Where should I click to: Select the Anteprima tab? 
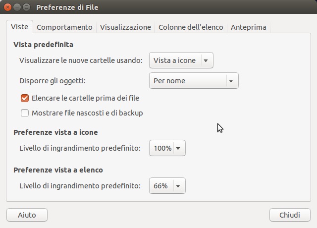[248, 27]
